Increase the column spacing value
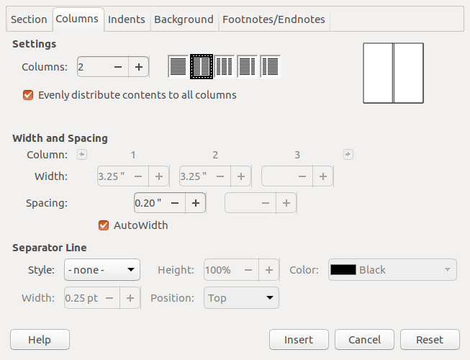The width and height of the screenshot is (470, 360). [x=195, y=203]
